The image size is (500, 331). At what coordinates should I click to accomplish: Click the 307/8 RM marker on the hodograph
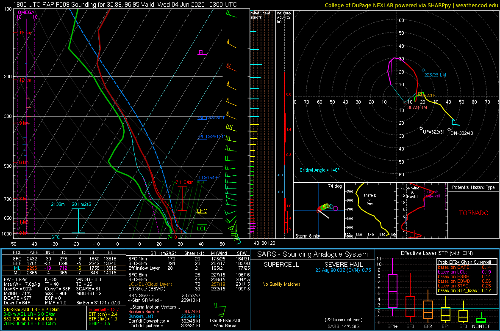click(x=417, y=107)
